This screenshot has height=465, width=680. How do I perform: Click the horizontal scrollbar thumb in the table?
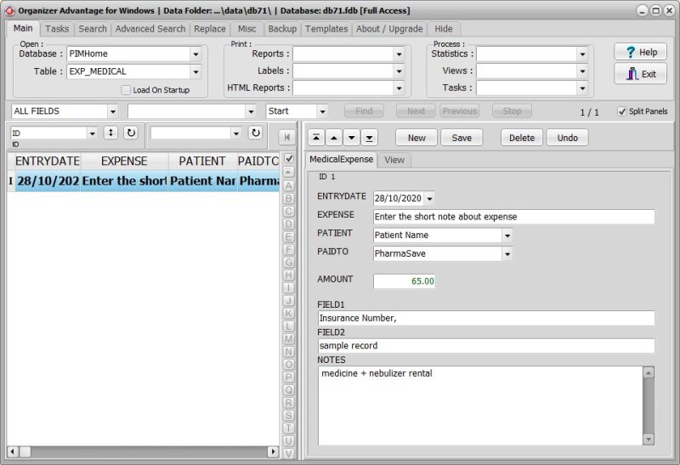click(x=25, y=451)
